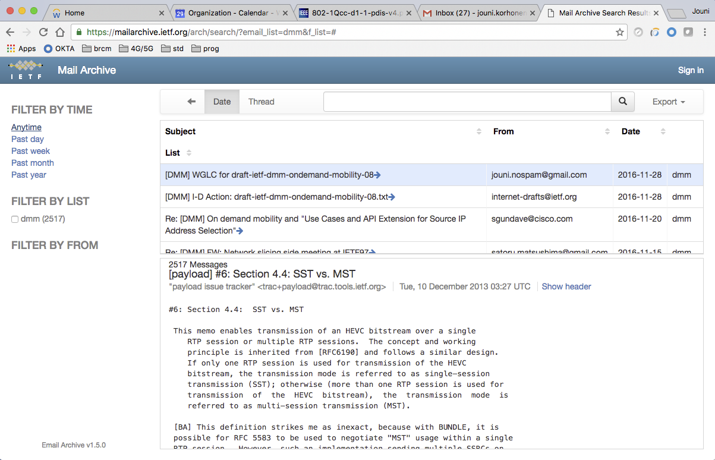Screen dimensions: 715x460
Task: Open WGLC message link arrow icon
Action: tap(377, 175)
